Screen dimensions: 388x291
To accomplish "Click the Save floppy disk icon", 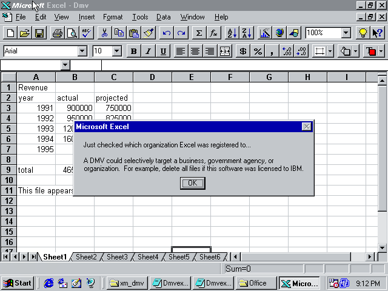I will [39, 33].
